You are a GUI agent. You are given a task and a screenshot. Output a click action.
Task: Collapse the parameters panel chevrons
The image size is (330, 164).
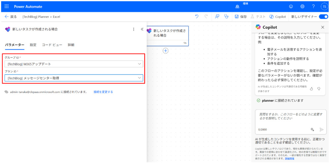click(142, 29)
